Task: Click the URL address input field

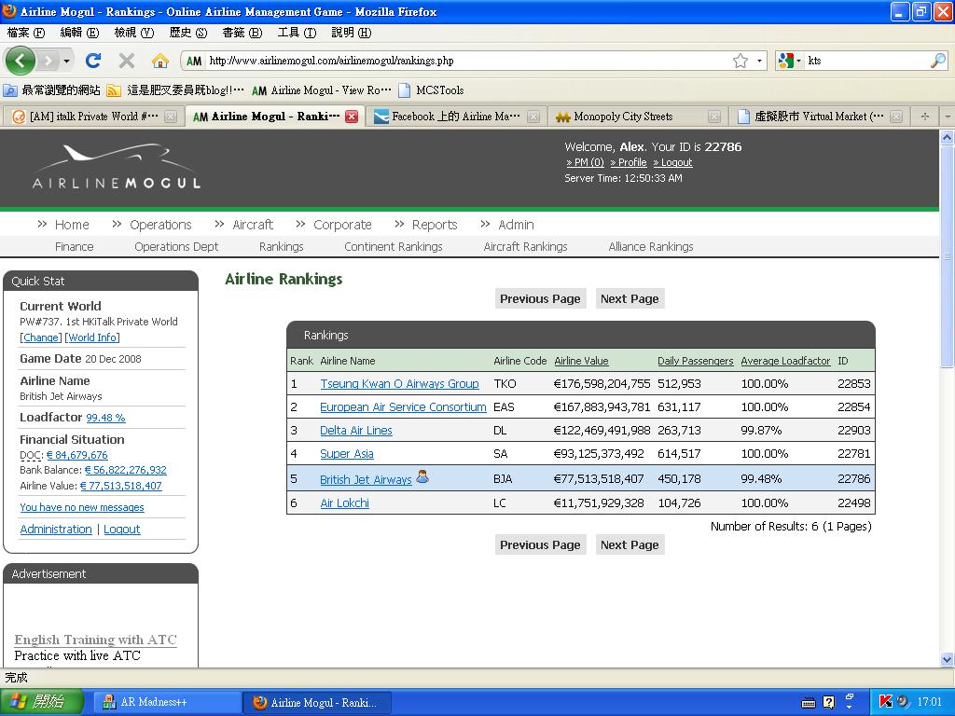Action: [x=466, y=61]
